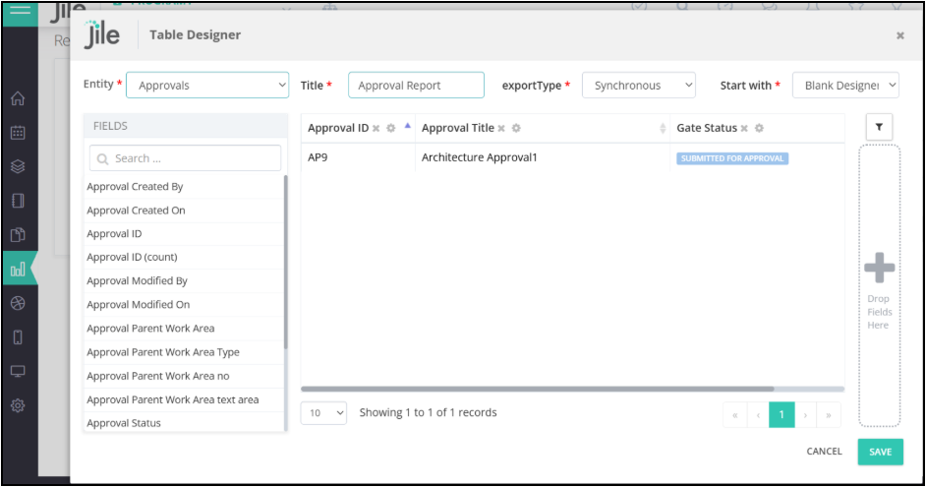
Task: Remove the Approval ID column
Action: coord(376,128)
